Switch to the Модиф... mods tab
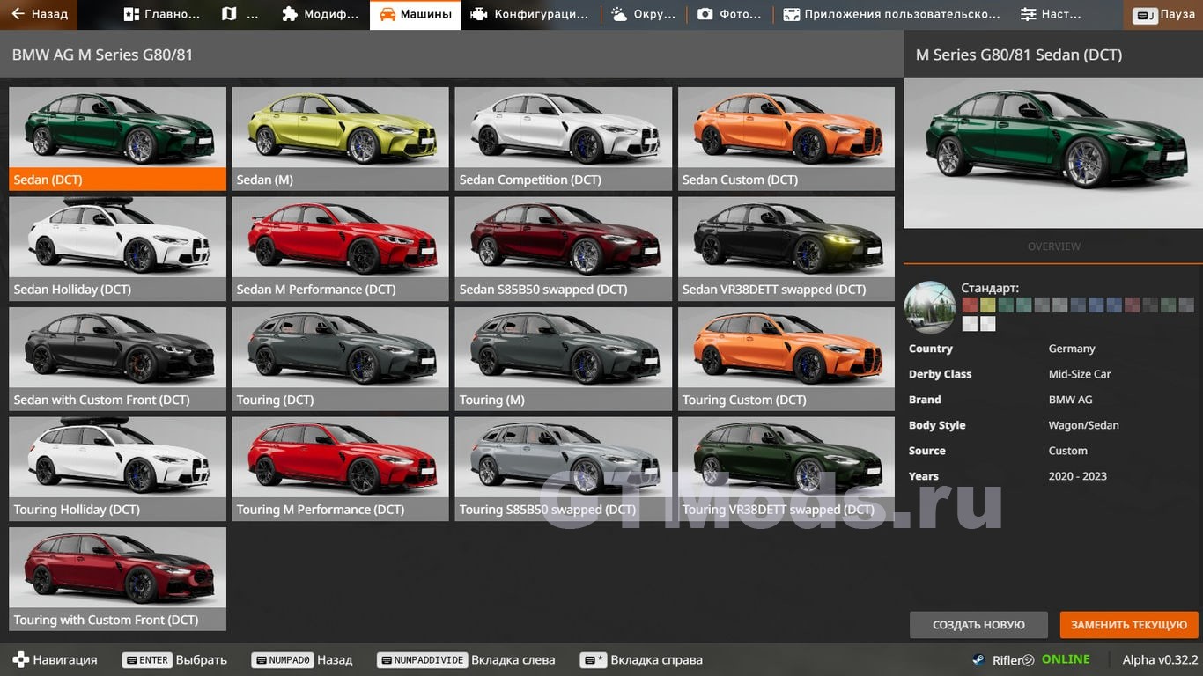The width and height of the screenshot is (1203, 676). [320, 14]
